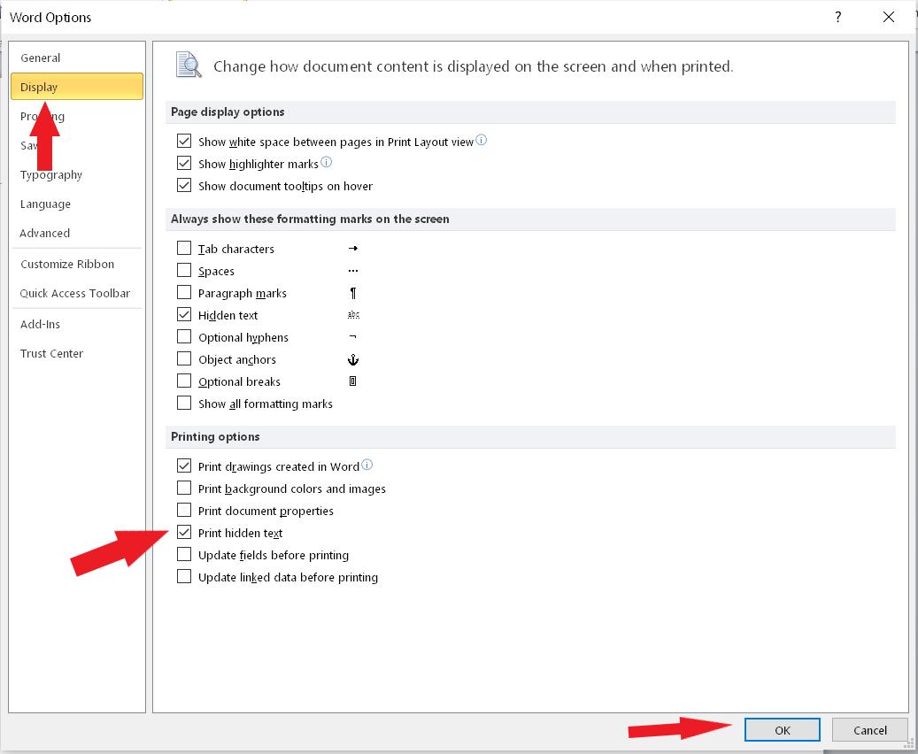Click the hyphen symbol beside Optional hyphens
This screenshot has height=754, width=918.
pos(352,336)
